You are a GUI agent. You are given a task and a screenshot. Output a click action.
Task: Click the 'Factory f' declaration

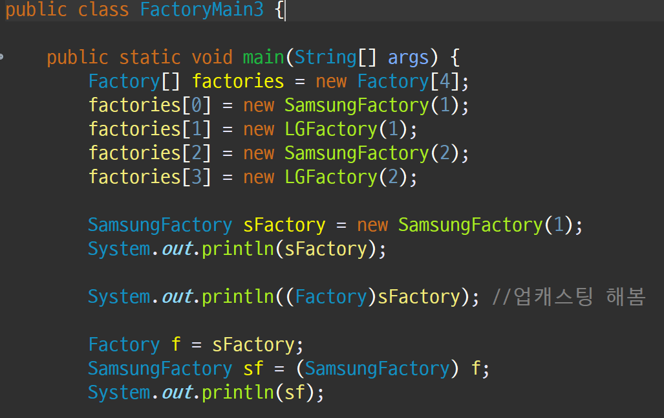(x=134, y=345)
